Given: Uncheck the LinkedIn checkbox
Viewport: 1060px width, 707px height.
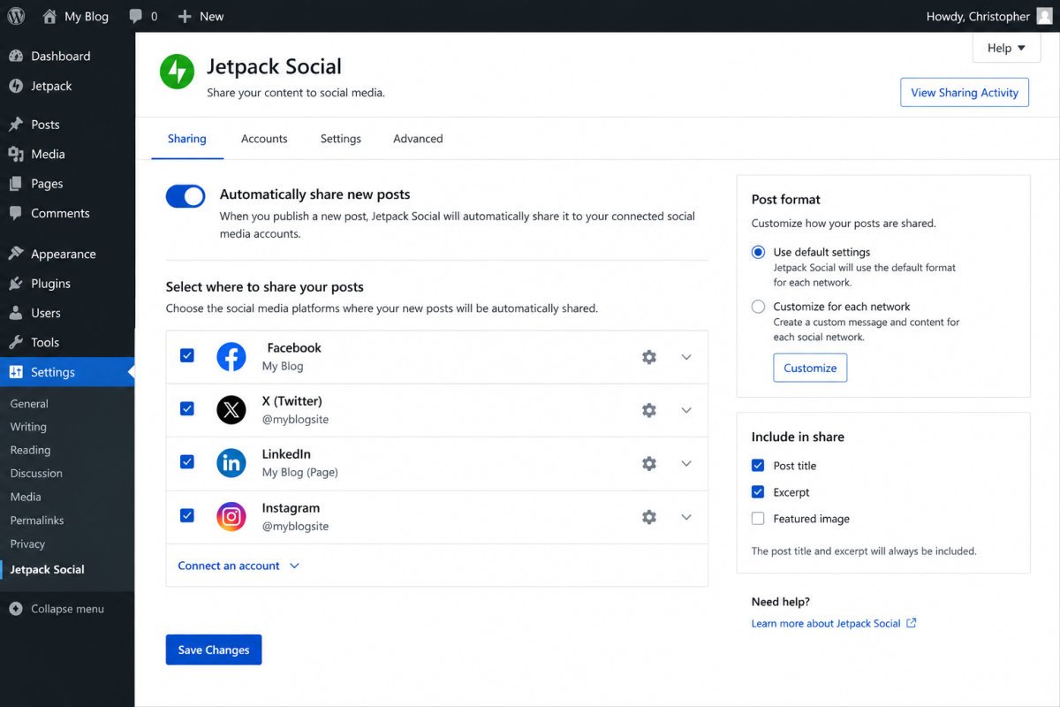Looking at the screenshot, I should 187,461.
